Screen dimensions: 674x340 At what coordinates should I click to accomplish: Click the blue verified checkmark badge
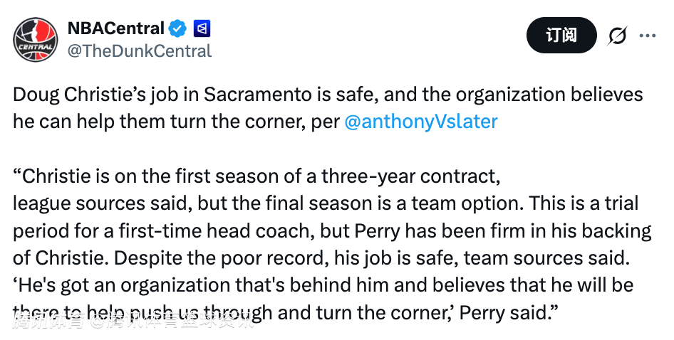tap(177, 29)
